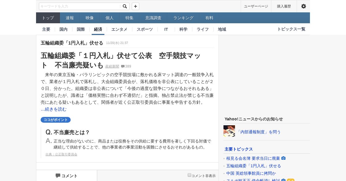Select the スポーツ category
This screenshot has height=181, width=346.
click(145, 29)
